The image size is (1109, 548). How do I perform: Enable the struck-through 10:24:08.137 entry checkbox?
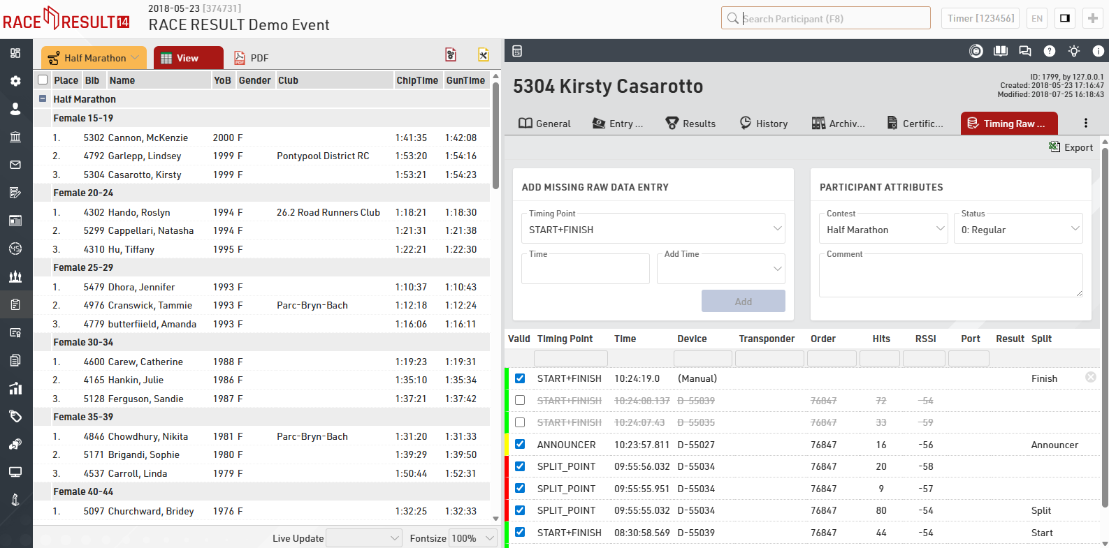tap(520, 400)
